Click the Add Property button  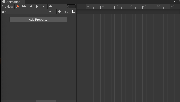tap(38, 20)
